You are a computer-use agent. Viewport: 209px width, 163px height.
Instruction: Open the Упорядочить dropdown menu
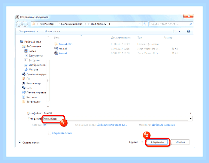pyautogui.click(x=29, y=31)
